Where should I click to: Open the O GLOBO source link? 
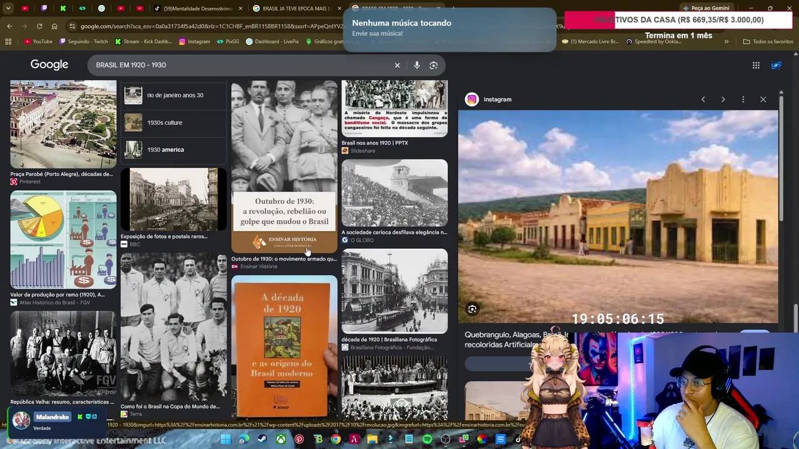tap(358, 240)
